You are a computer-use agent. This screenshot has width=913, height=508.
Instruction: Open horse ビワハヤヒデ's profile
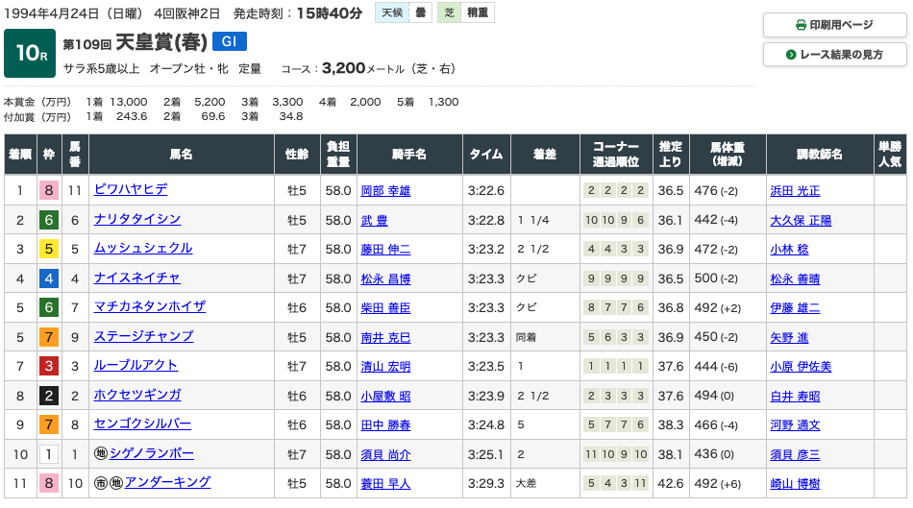pyautogui.click(x=131, y=190)
